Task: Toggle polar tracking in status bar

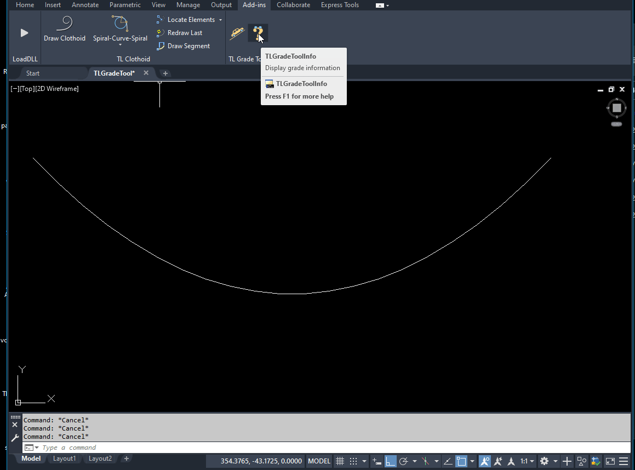Action: [x=403, y=461]
